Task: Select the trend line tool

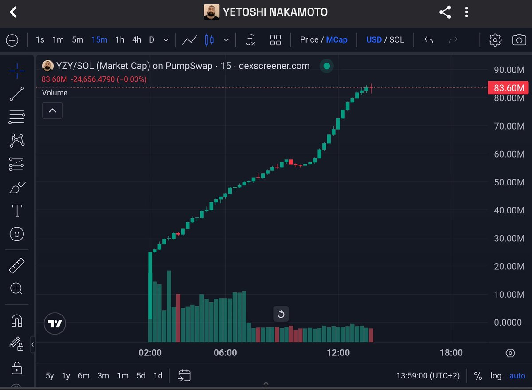Action: tap(17, 94)
